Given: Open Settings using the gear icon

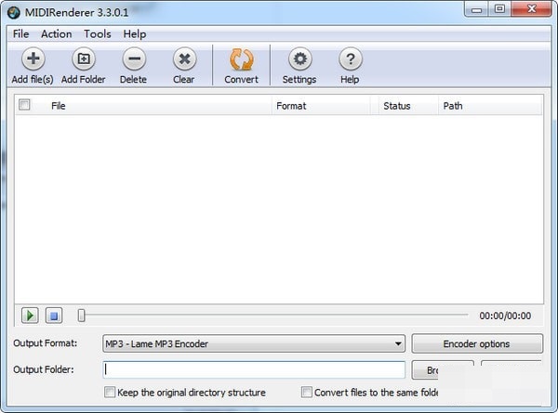Looking at the screenshot, I should tap(299, 59).
